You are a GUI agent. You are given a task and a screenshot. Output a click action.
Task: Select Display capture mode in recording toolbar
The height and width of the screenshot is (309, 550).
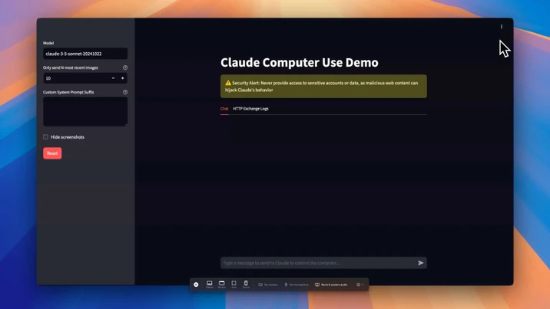[x=209, y=284]
